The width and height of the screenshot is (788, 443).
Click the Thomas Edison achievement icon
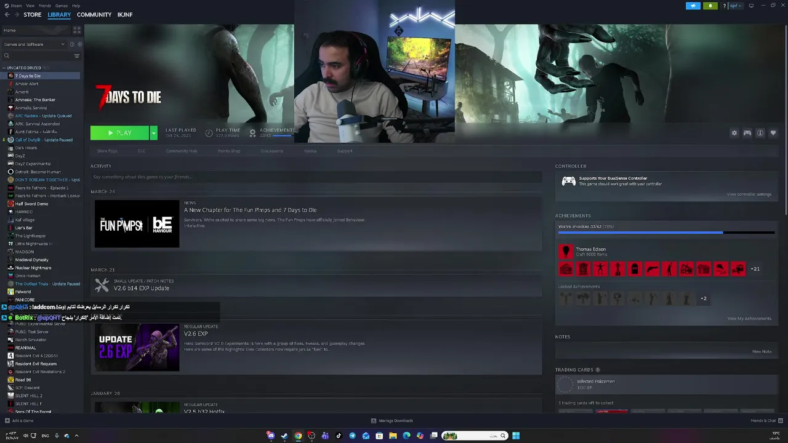pos(566,251)
